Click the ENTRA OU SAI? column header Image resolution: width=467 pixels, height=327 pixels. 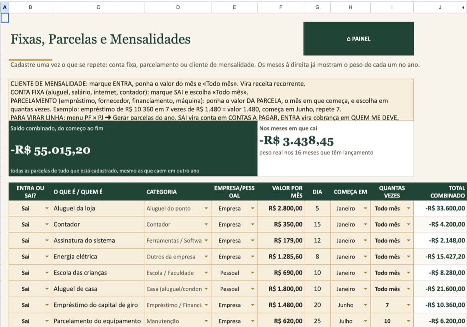30,192
